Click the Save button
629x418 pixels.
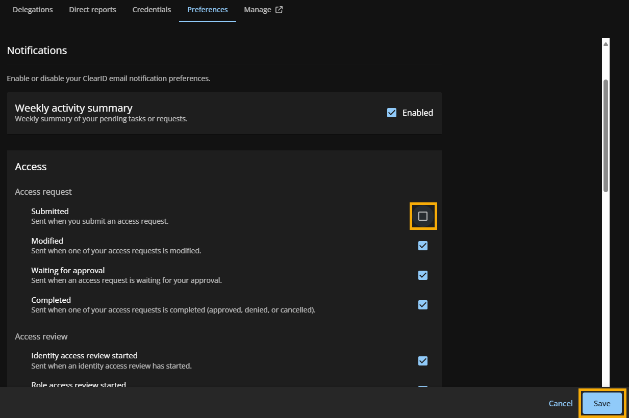pos(601,403)
